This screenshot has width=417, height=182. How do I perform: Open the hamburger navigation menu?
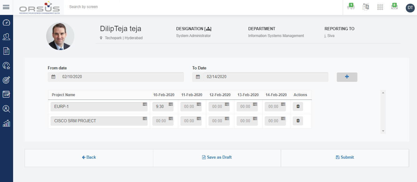coord(6,7)
